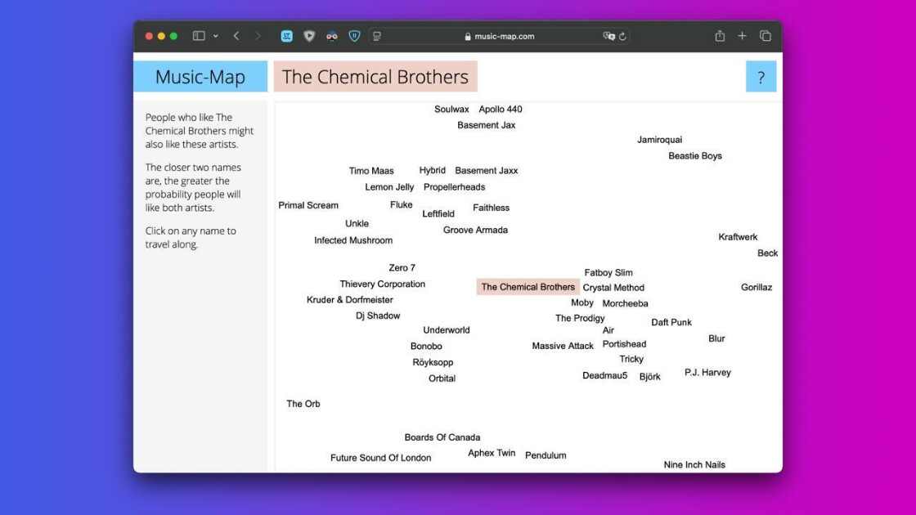Click The Chemical Brothers title search box

coord(375,77)
